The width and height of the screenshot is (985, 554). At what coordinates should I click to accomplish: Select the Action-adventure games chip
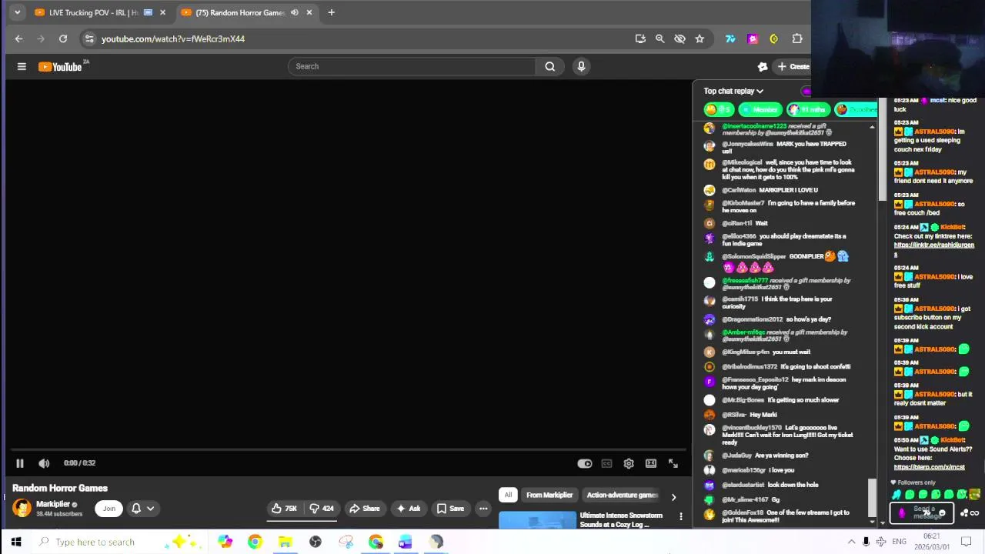(x=622, y=496)
